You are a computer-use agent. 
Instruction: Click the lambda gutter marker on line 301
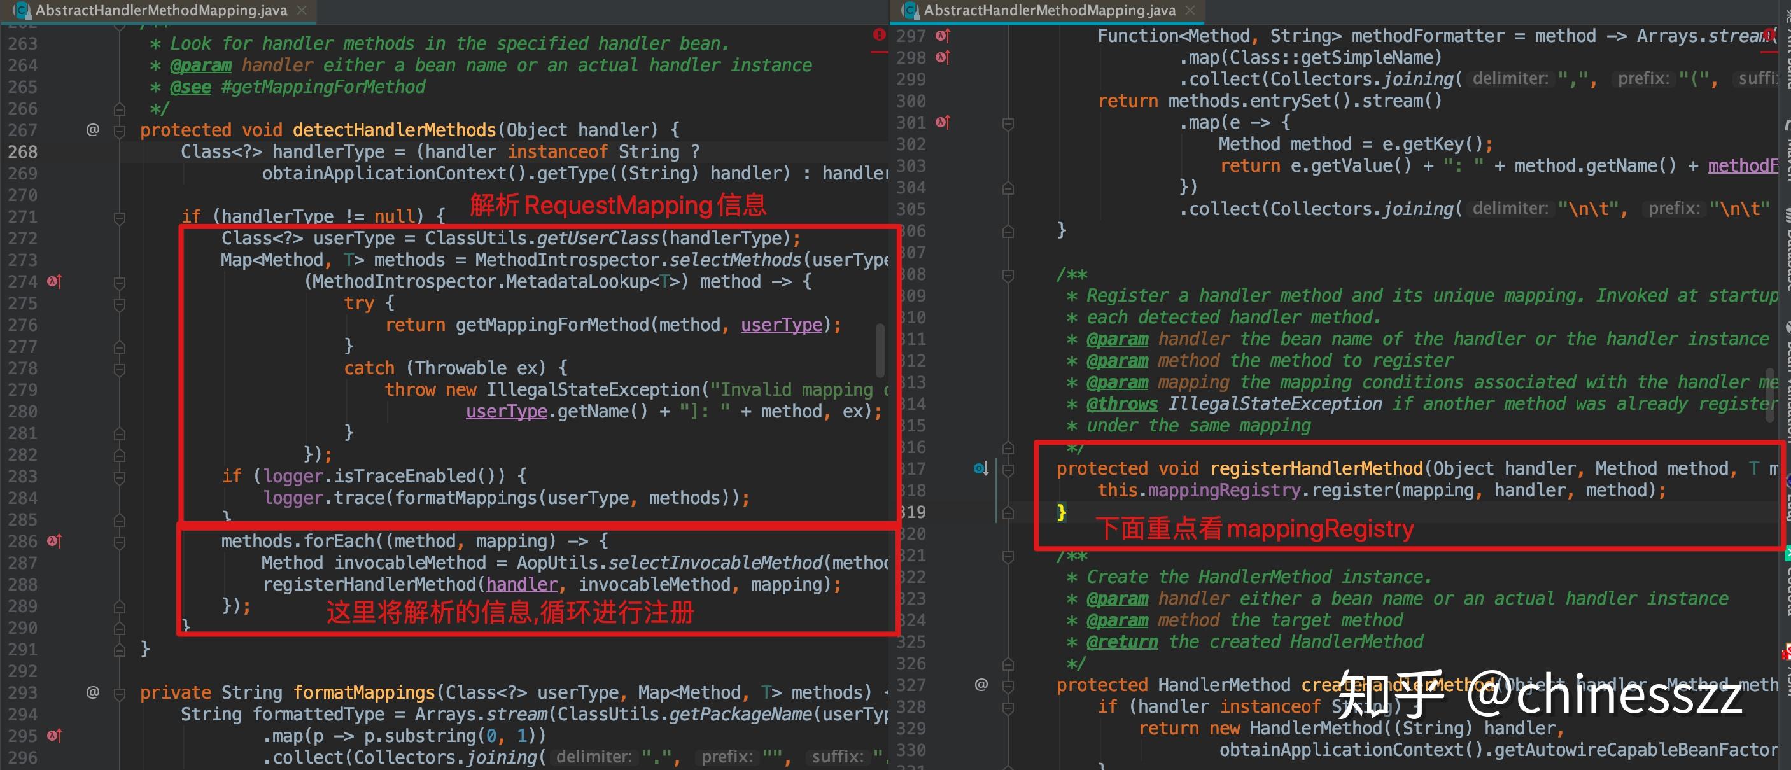tap(943, 122)
